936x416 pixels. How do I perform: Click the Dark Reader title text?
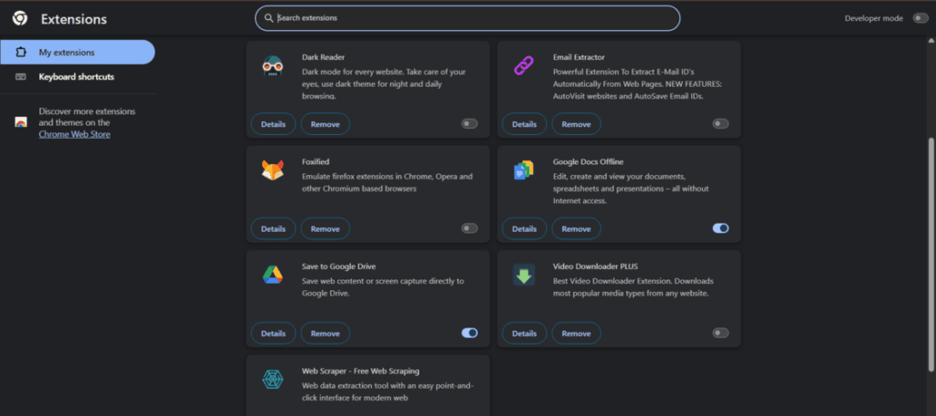coord(324,57)
